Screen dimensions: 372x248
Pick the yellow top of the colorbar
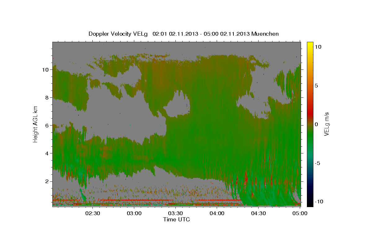pos(310,45)
